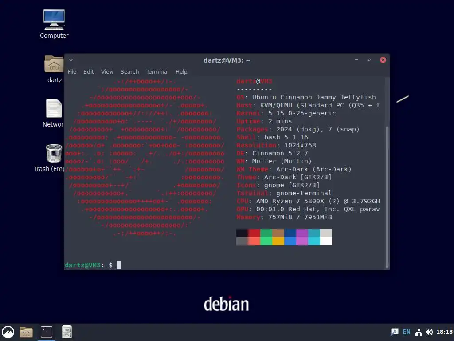Click the 'Cinnamon 5.2.7' DE text
This screenshot has height=341, width=454.
(280, 153)
